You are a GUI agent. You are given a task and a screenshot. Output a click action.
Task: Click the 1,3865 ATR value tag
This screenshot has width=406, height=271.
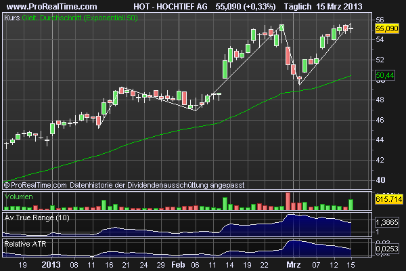coord(387,222)
